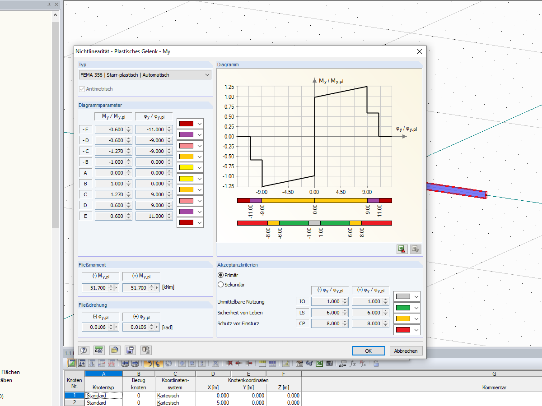
Task: Click blue right-arrow navigation icon in toolbar
Action: 135,363
